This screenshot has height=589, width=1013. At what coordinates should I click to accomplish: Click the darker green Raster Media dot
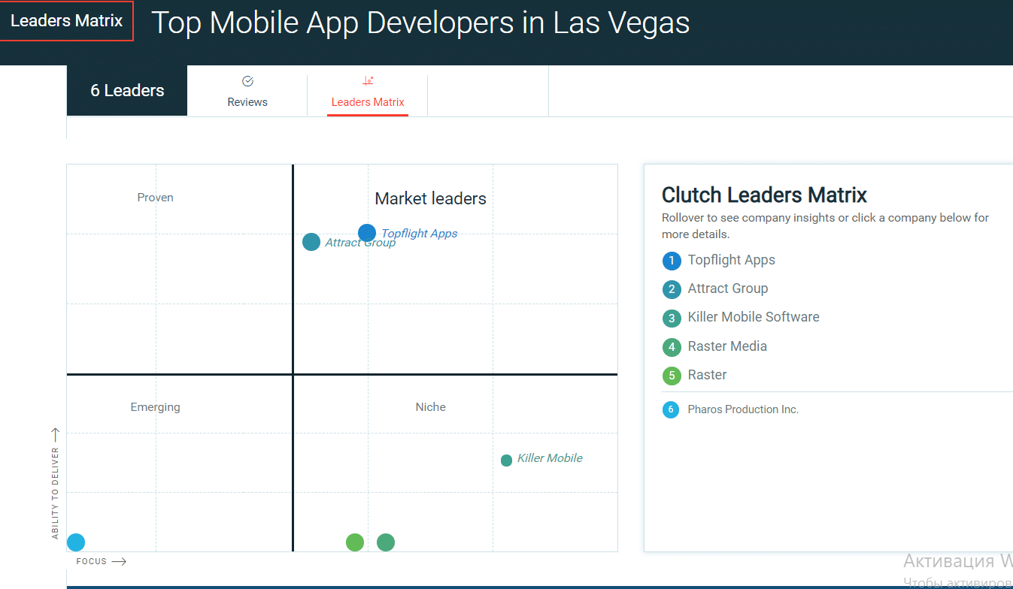(386, 542)
